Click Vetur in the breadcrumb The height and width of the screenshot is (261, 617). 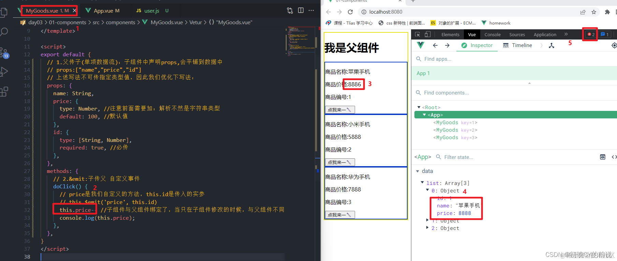tap(195, 22)
